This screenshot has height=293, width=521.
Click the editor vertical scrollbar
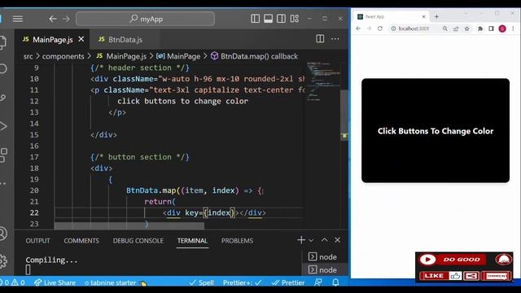[x=344, y=115]
